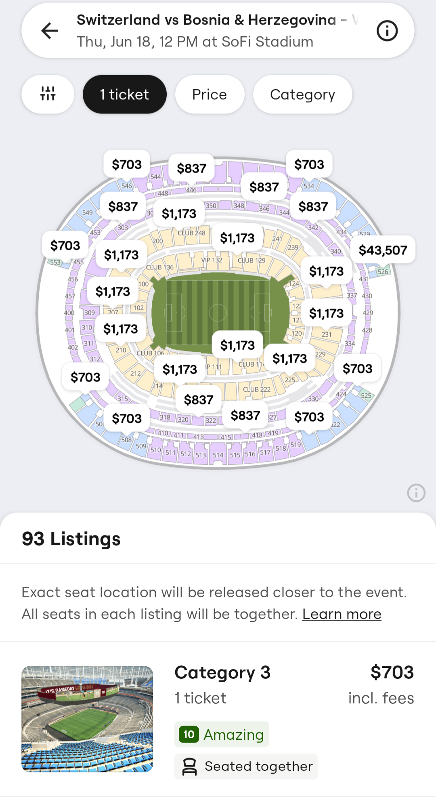This screenshot has width=436, height=808.
Task: Open the 1 ticket quantity selector
Action: [x=124, y=94]
